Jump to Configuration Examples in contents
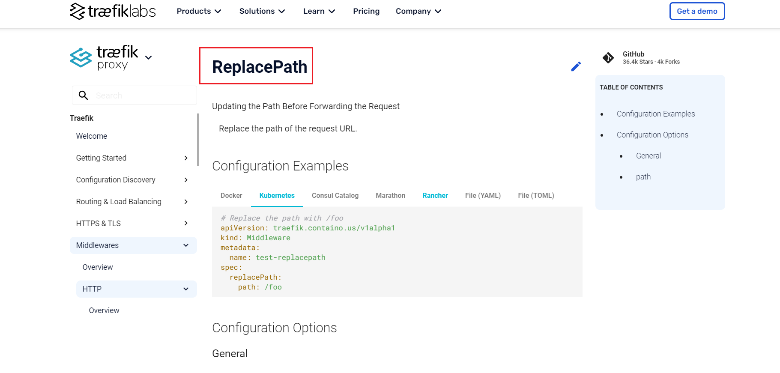Screen dimensions: 780x373 tap(656, 114)
